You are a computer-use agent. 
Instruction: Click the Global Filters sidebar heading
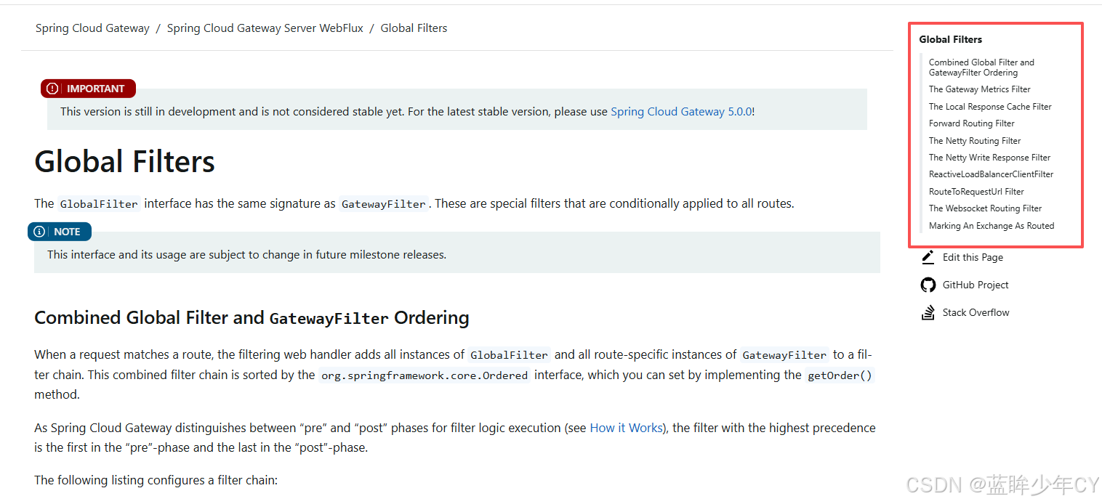coord(950,39)
